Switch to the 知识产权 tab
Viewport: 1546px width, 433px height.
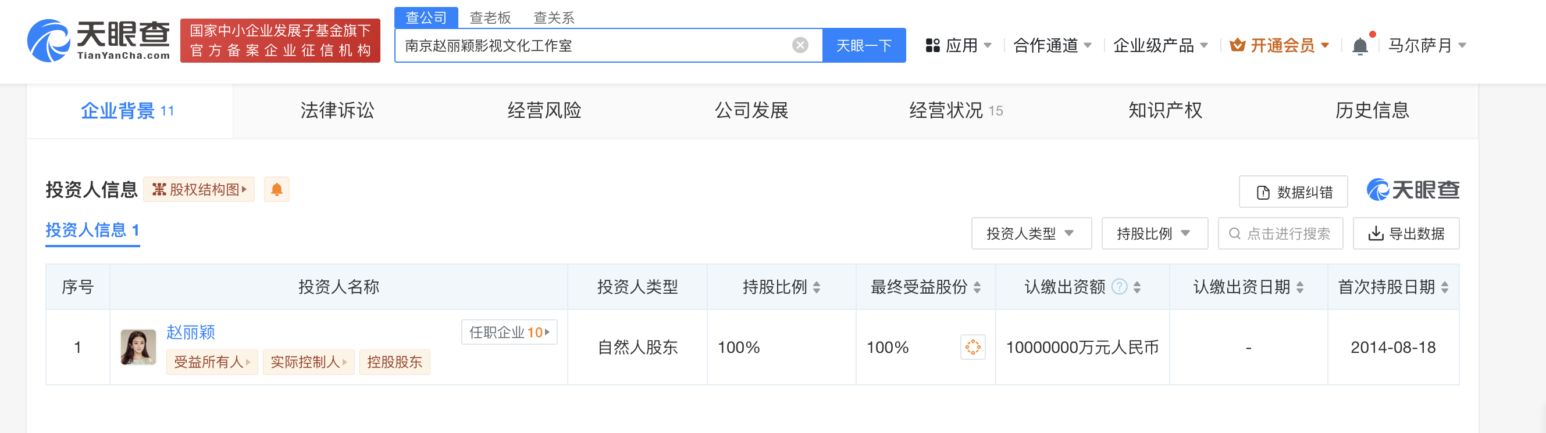click(1165, 111)
